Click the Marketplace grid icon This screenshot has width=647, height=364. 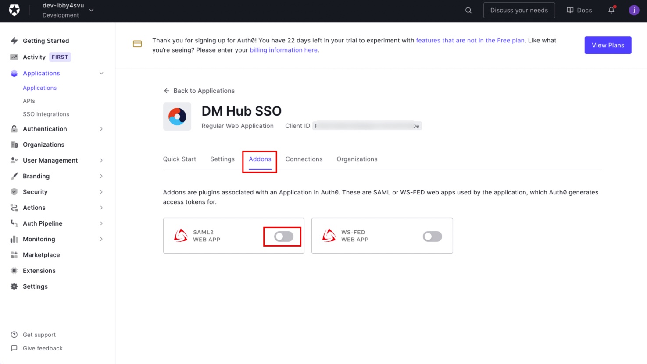tap(14, 255)
